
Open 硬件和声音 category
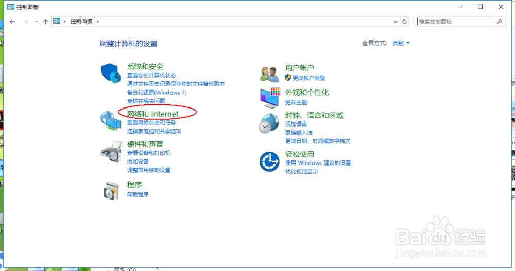(x=145, y=144)
